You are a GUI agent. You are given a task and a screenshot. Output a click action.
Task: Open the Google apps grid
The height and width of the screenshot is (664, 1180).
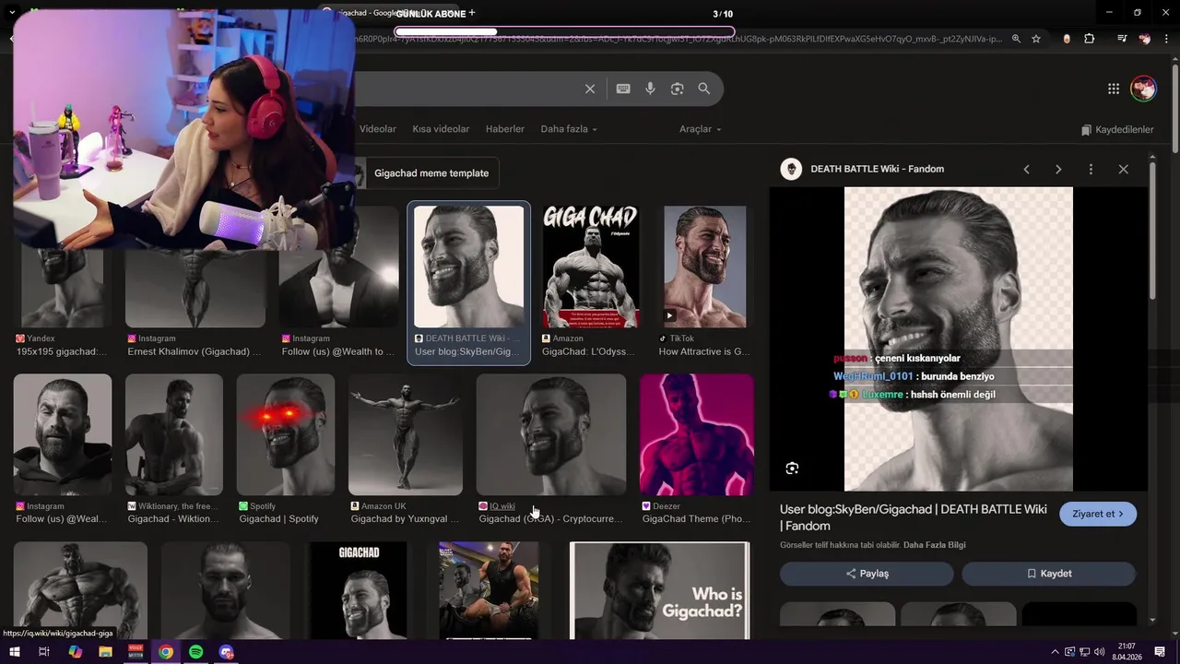tap(1114, 89)
